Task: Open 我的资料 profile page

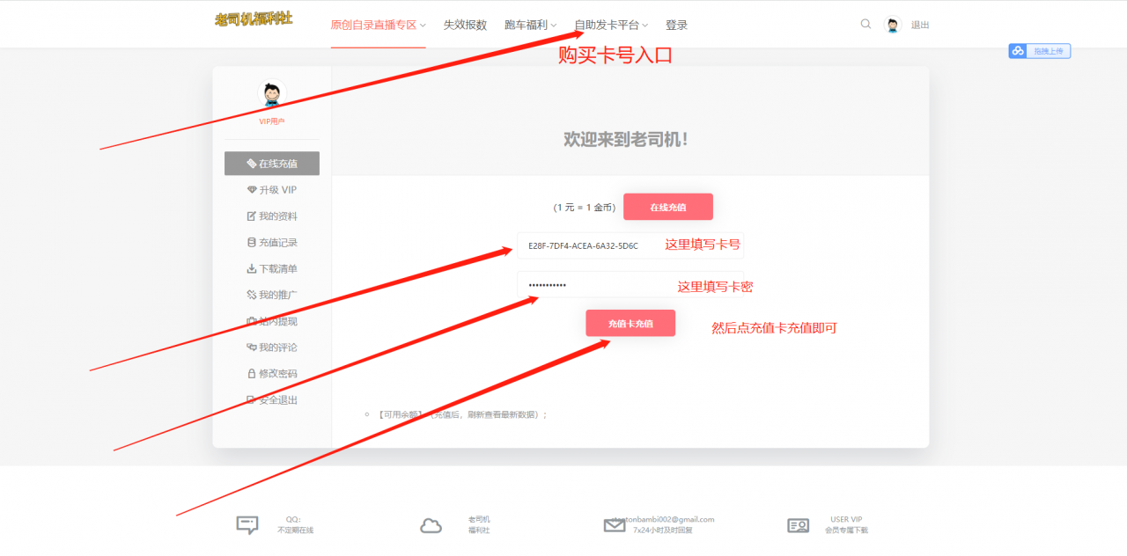Action: click(272, 216)
